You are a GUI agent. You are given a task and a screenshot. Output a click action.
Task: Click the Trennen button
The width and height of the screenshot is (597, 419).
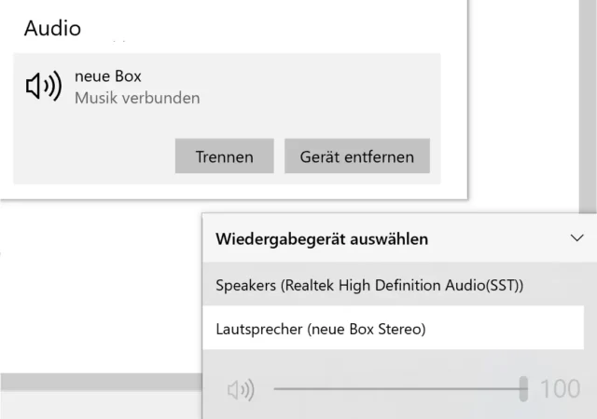pos(224,156)
